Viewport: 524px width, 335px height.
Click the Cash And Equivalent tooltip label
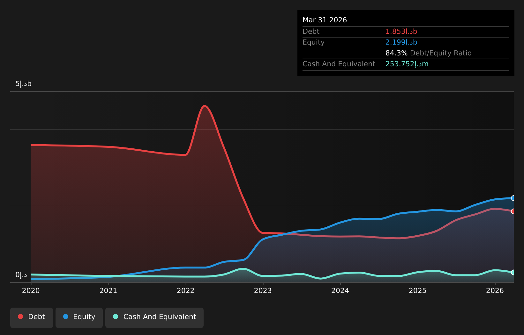pos(339,64)
